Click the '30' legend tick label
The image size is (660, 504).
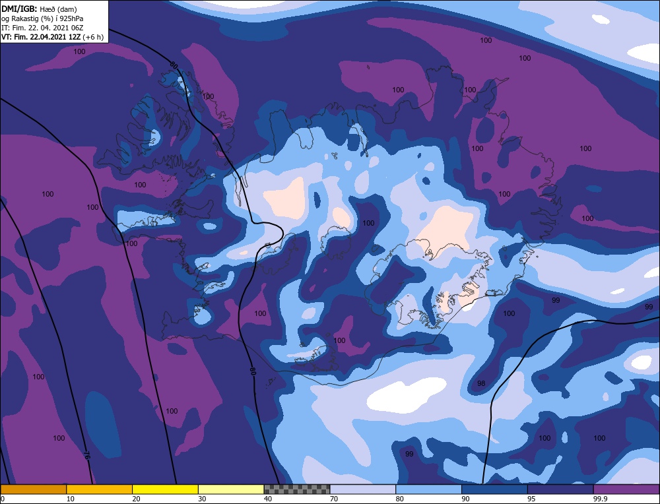click(x=202, y=499)
